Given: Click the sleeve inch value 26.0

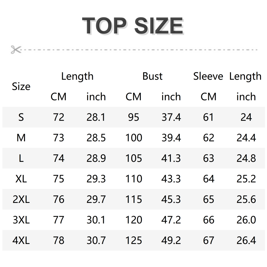Looking at the screenshot, I should tap(246, 220).
